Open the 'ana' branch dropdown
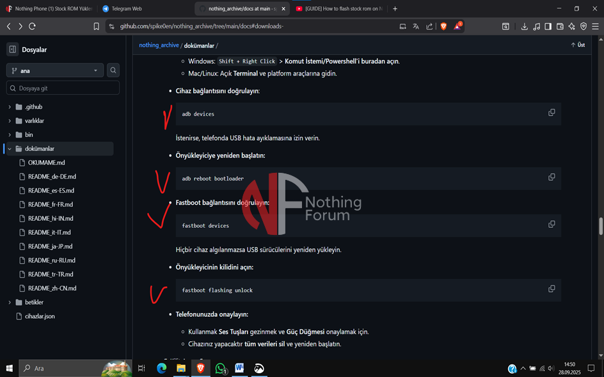Viewport: 604px width, 377px height. (55, 70)
